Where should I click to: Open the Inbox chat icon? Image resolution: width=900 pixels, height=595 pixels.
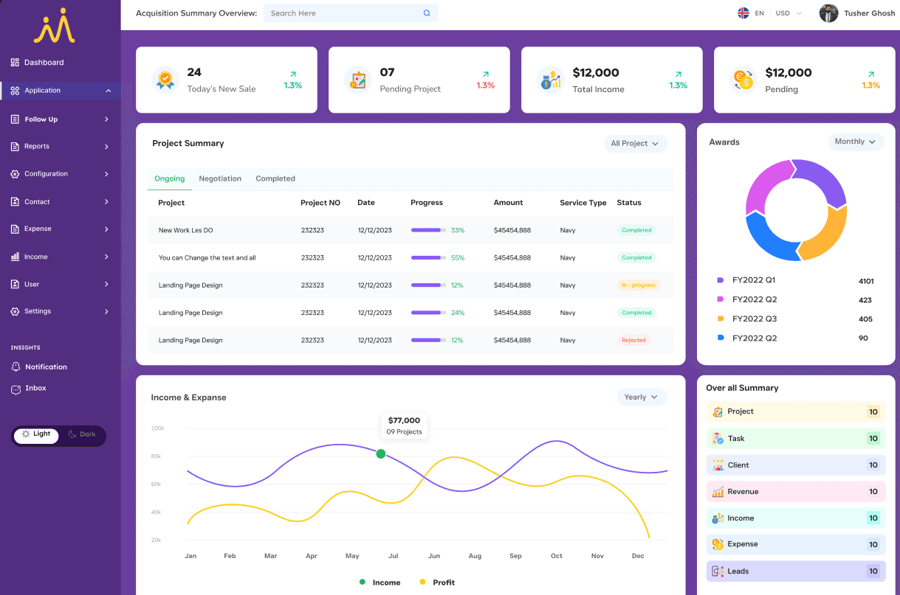click(x=16, y=389)
